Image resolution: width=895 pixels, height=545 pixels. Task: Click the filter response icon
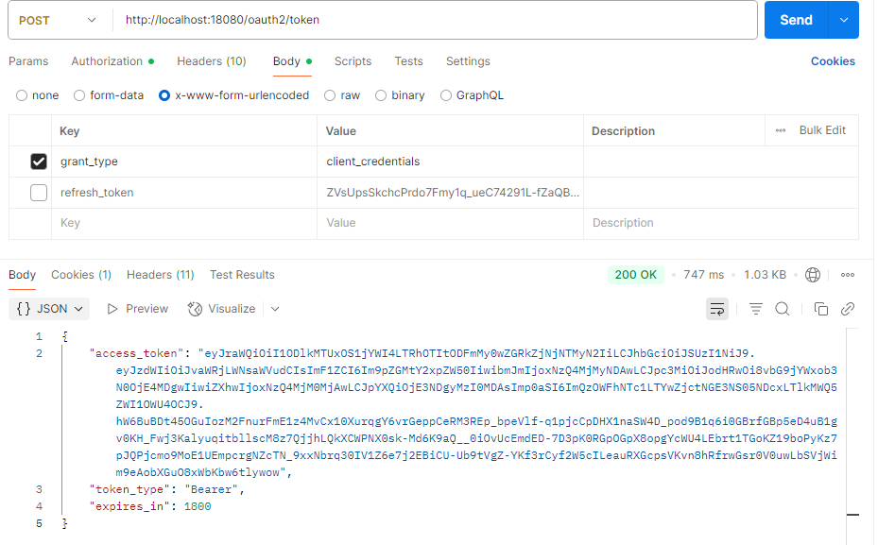tap(756, 309)
